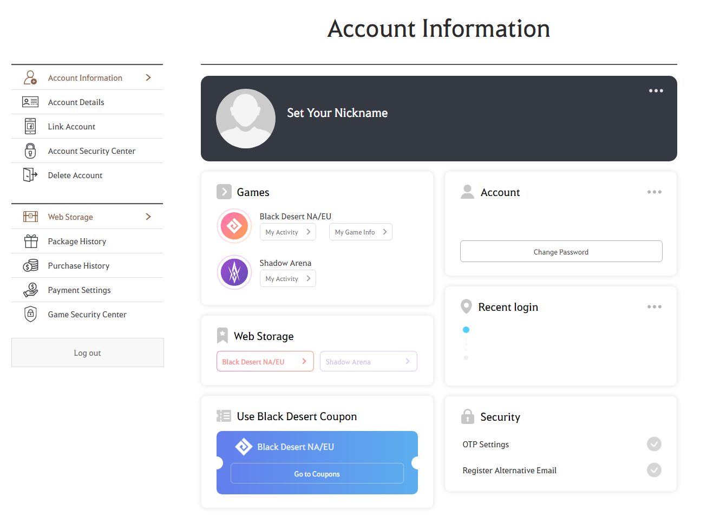
Task: Click the Recent login location pin icon
Action: [466, 306]
